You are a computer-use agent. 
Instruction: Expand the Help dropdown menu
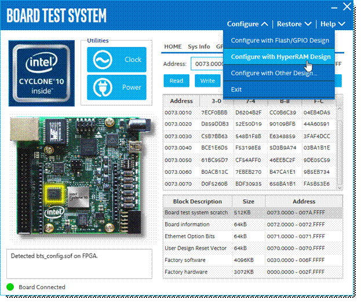(x=333, y=24)
